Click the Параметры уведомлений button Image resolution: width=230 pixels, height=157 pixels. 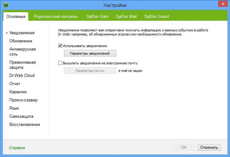point(90,53)
